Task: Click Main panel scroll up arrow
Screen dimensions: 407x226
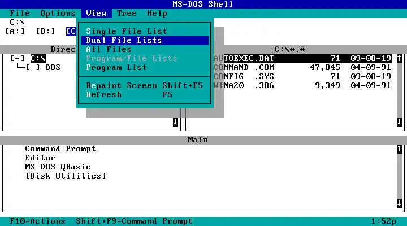Action: [399, 149]
